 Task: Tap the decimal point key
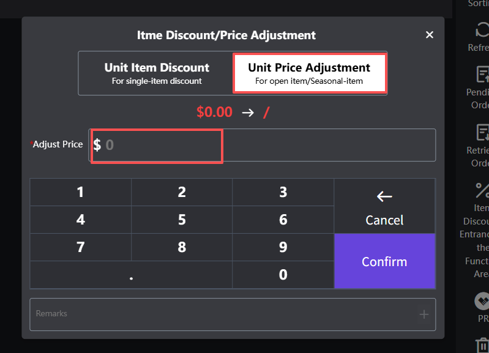[131, 275]
